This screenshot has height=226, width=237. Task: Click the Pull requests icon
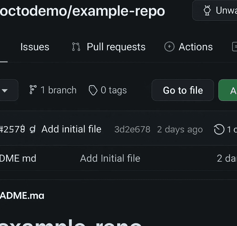pos(75,47)
